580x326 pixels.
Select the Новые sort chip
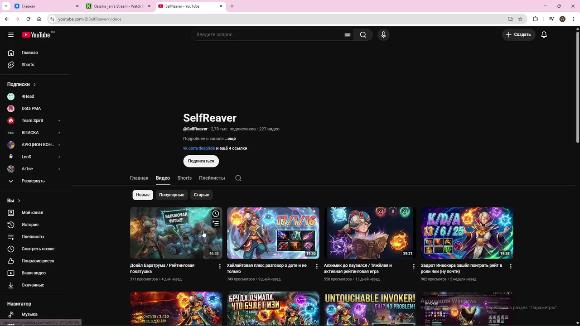click(143, 195)
